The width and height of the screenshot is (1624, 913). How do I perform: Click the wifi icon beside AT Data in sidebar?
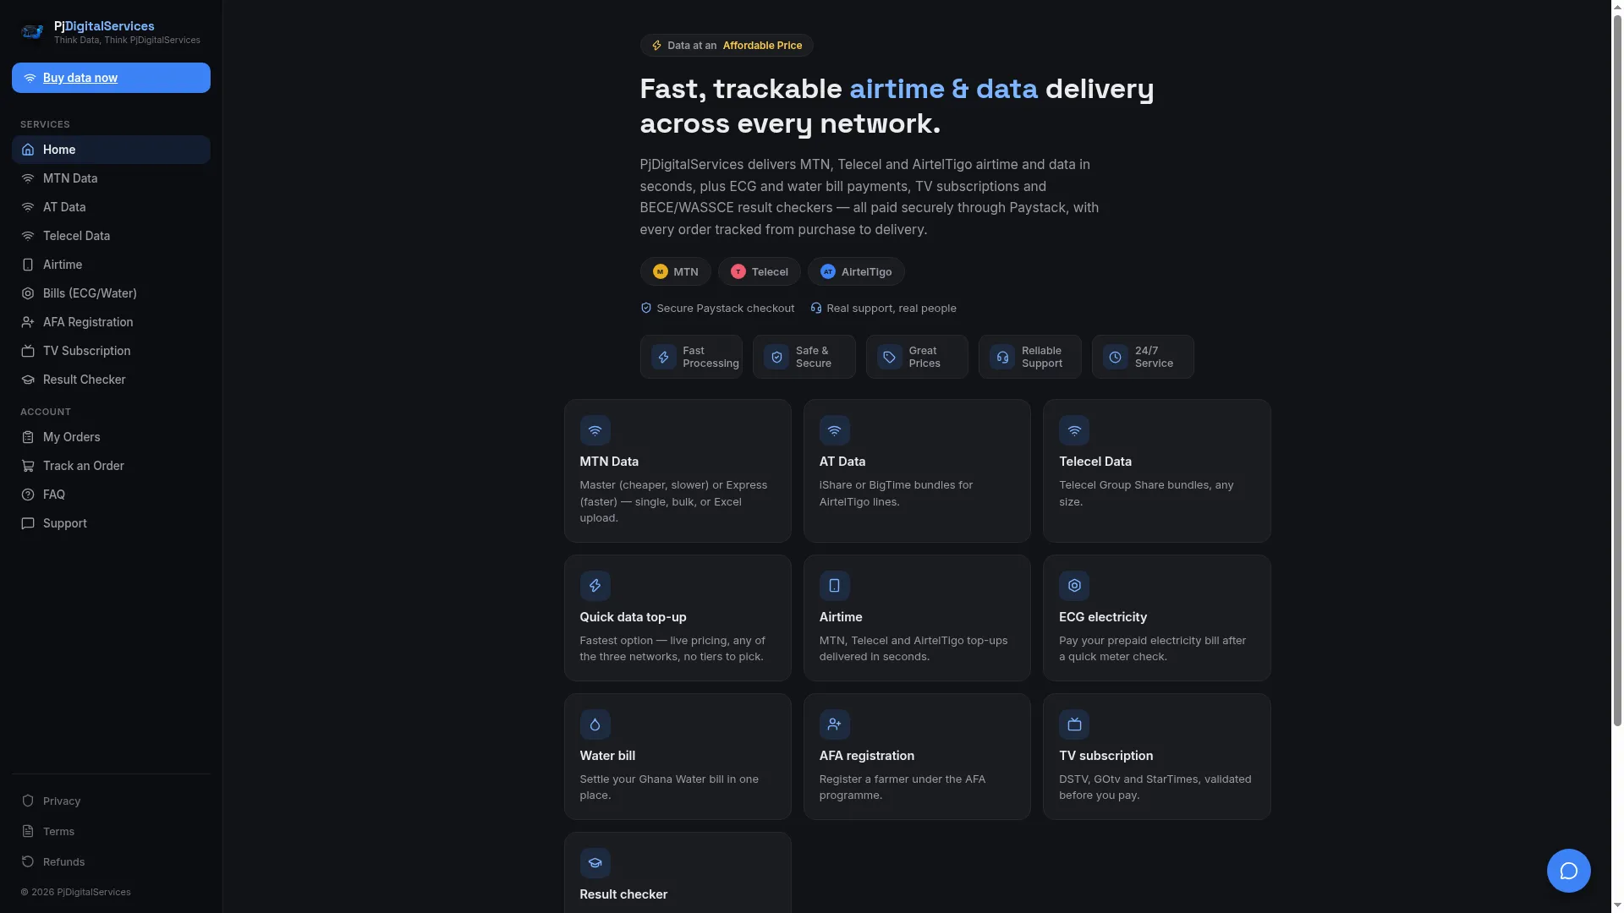(28, 207)
